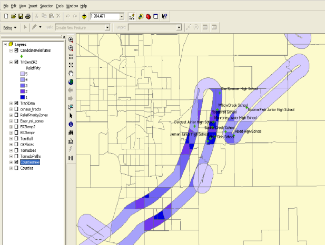
Task: Open the Tools menu
Action: pos(60,5)
